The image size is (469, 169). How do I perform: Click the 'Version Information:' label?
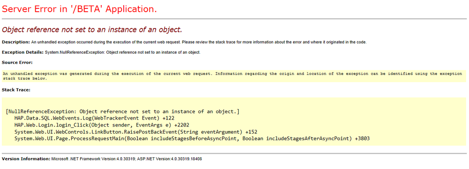pos(26,159)
